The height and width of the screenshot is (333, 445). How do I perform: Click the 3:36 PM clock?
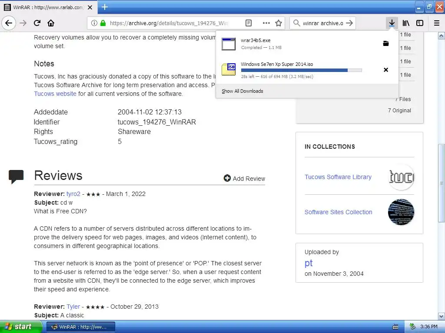429,327
